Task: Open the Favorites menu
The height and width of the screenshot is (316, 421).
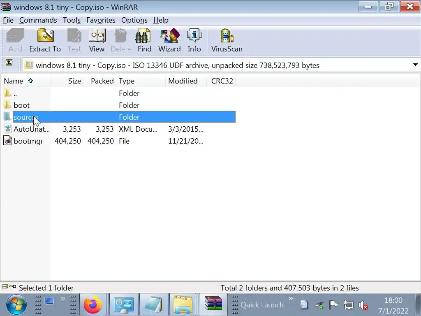Action: click(101, 20)
